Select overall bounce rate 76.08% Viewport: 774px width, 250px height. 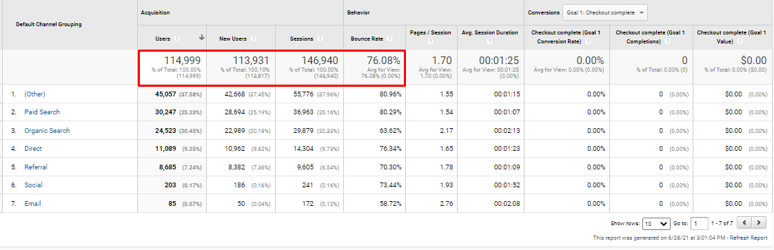click(x=383, y=61)
